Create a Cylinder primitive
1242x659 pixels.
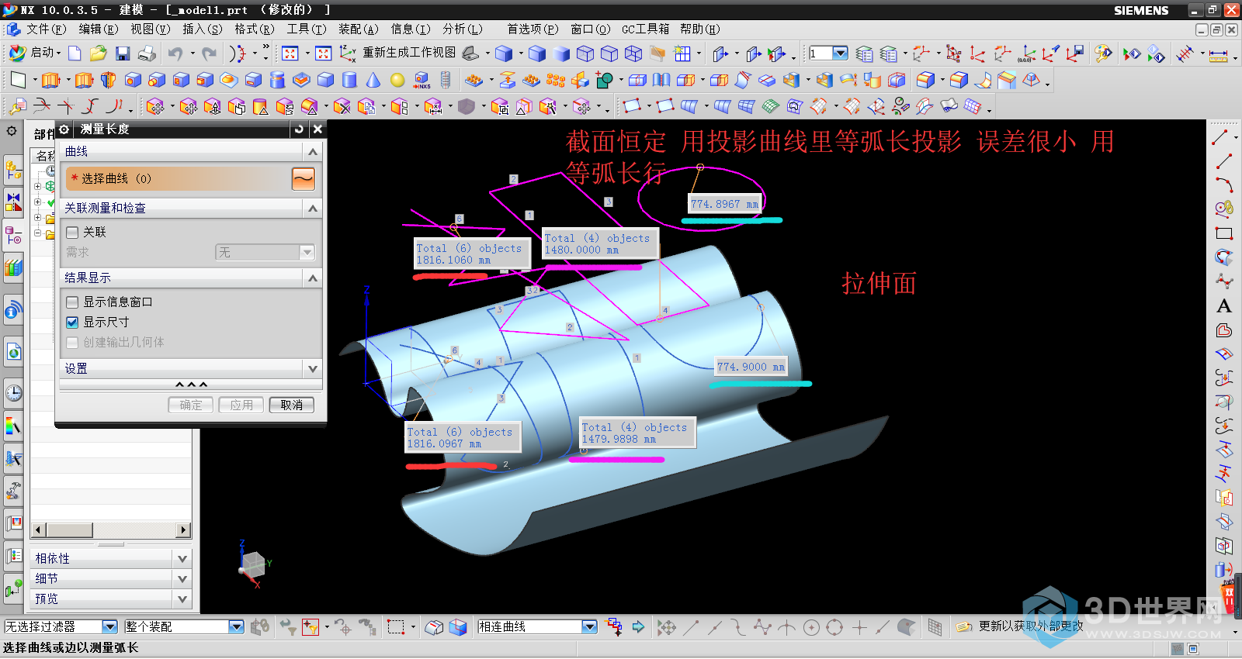tap(349, 80)
